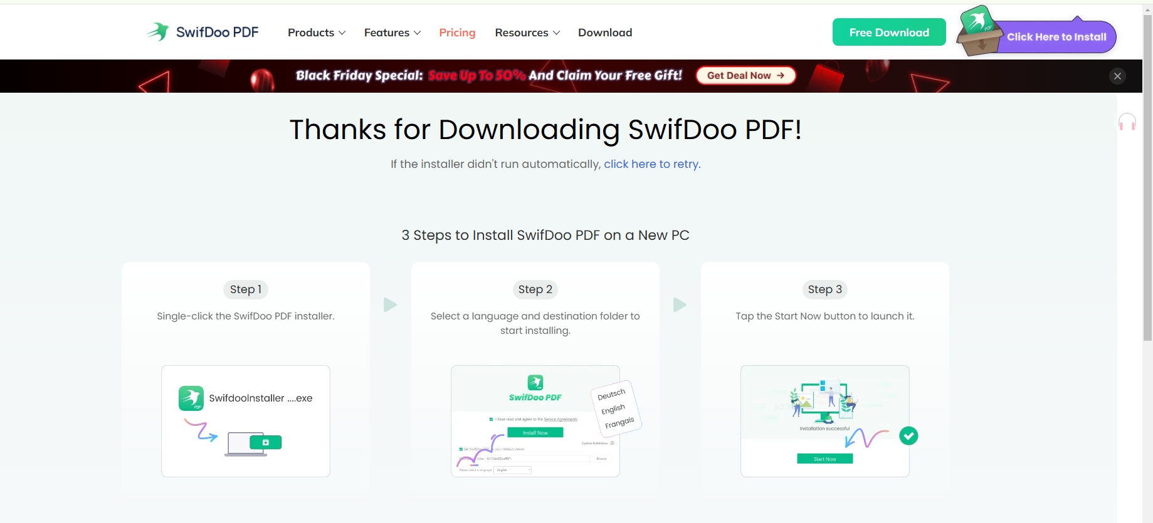This screenshot has height=523, width=1153.
Task: Open the Step 2 installer screenshot
Action: click(535, 421)
